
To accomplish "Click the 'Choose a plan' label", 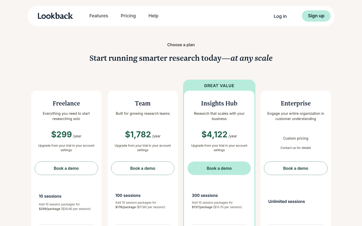I will [x=181, y=45].
